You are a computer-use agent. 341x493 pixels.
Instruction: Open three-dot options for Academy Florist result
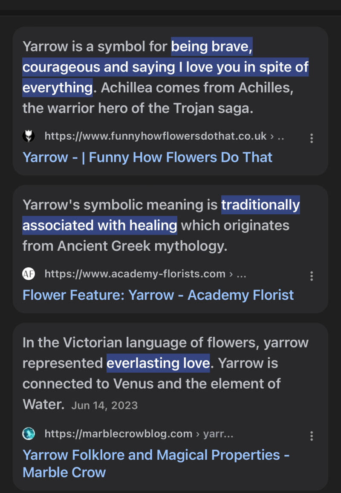coord(312,276)
